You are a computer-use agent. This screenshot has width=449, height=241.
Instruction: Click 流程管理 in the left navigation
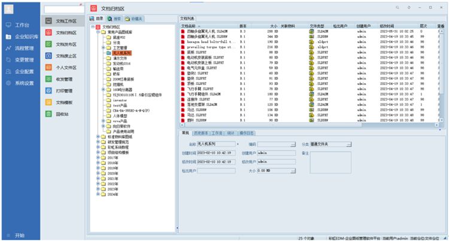click(x=24, y=48)
